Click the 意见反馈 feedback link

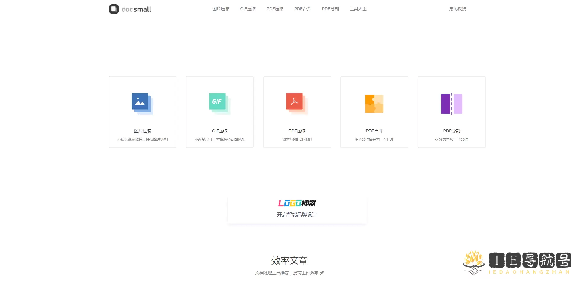tap(457, 9)
